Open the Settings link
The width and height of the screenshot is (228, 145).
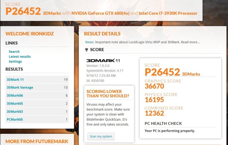[15, 62]
